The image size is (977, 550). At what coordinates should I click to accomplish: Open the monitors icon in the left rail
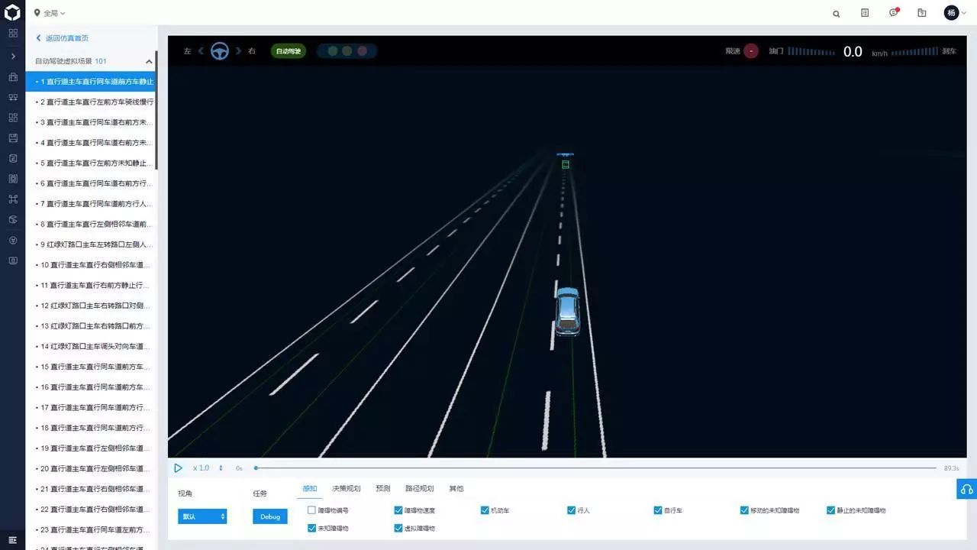tap(13, 97)
